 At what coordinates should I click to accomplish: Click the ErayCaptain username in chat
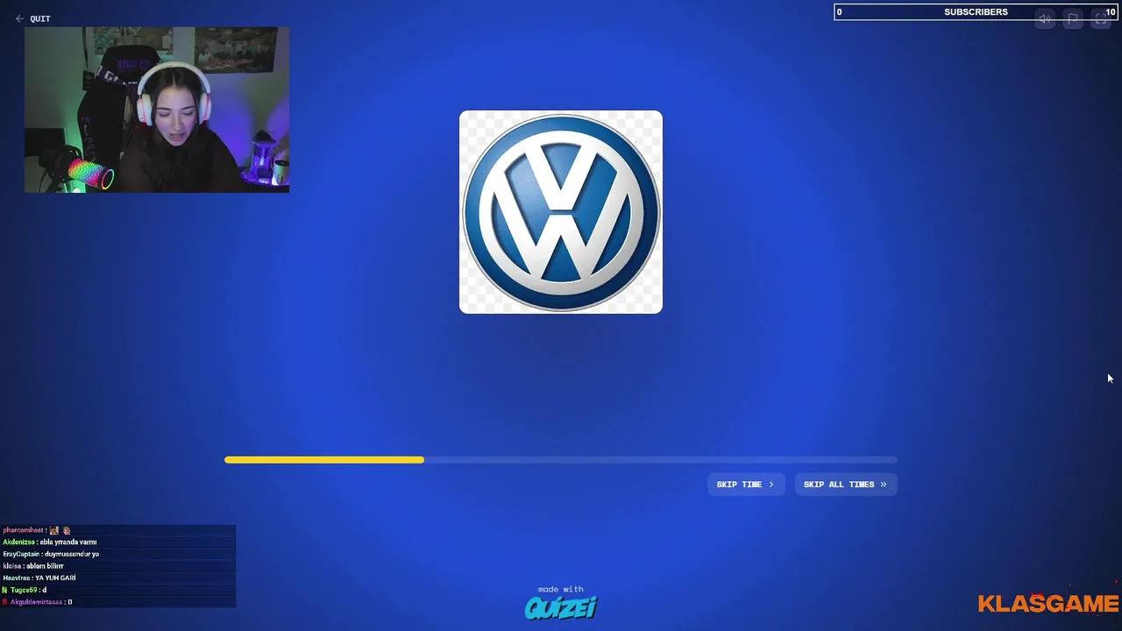click(22, 554)
